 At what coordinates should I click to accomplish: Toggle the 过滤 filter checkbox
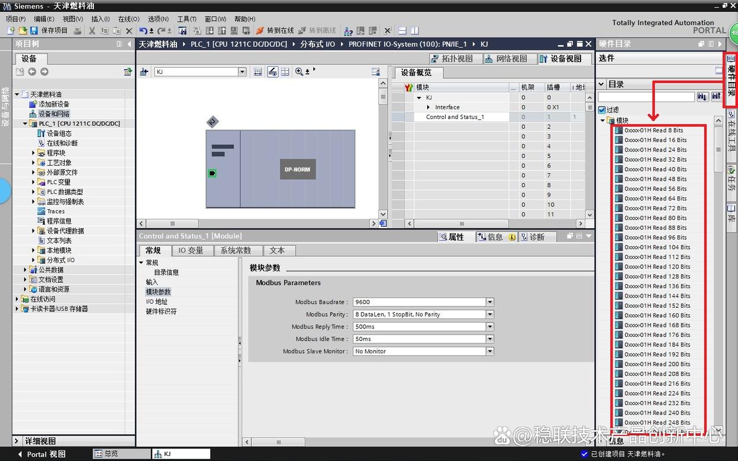pos(602,110)
